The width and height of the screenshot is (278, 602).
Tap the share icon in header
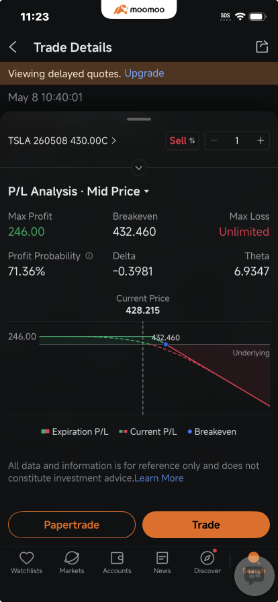(262, 47)
